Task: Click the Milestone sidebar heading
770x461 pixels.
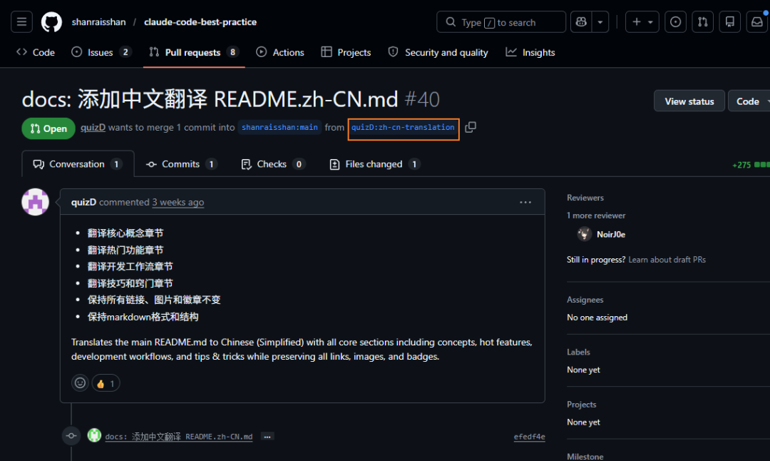Action: 585,456
